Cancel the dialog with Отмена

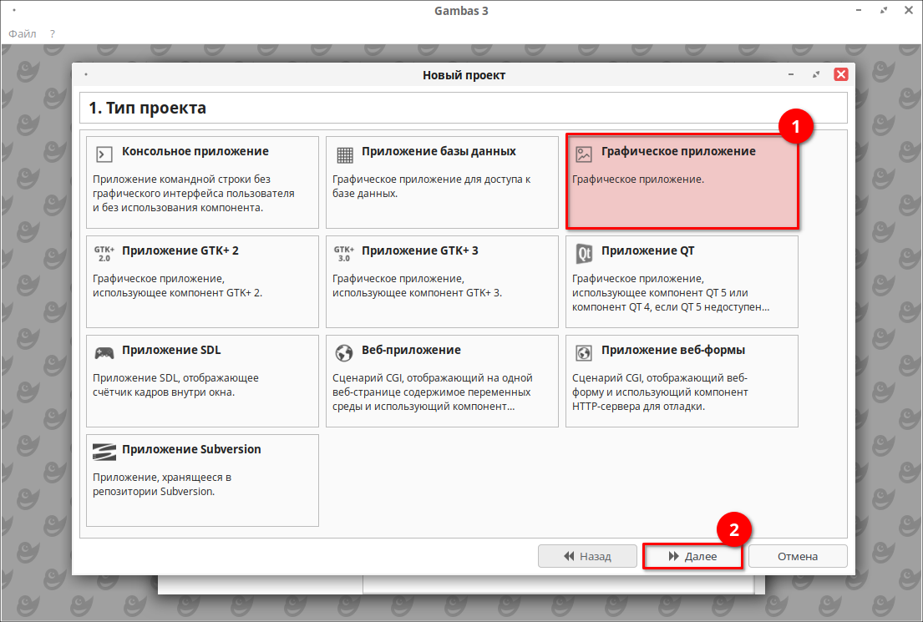(798, 556)
